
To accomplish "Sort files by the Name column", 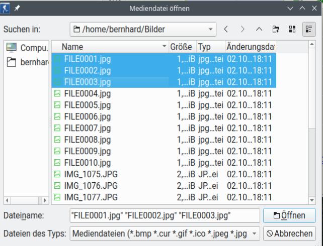I will pos(110,47).
